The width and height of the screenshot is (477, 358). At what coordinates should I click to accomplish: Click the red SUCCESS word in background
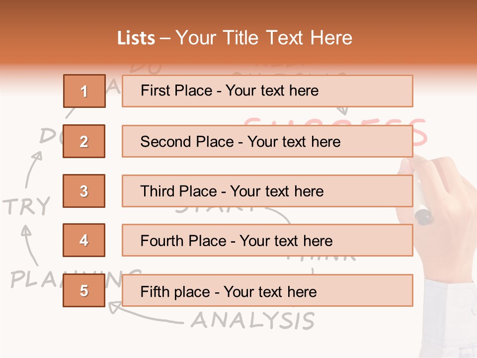point(335,131)
